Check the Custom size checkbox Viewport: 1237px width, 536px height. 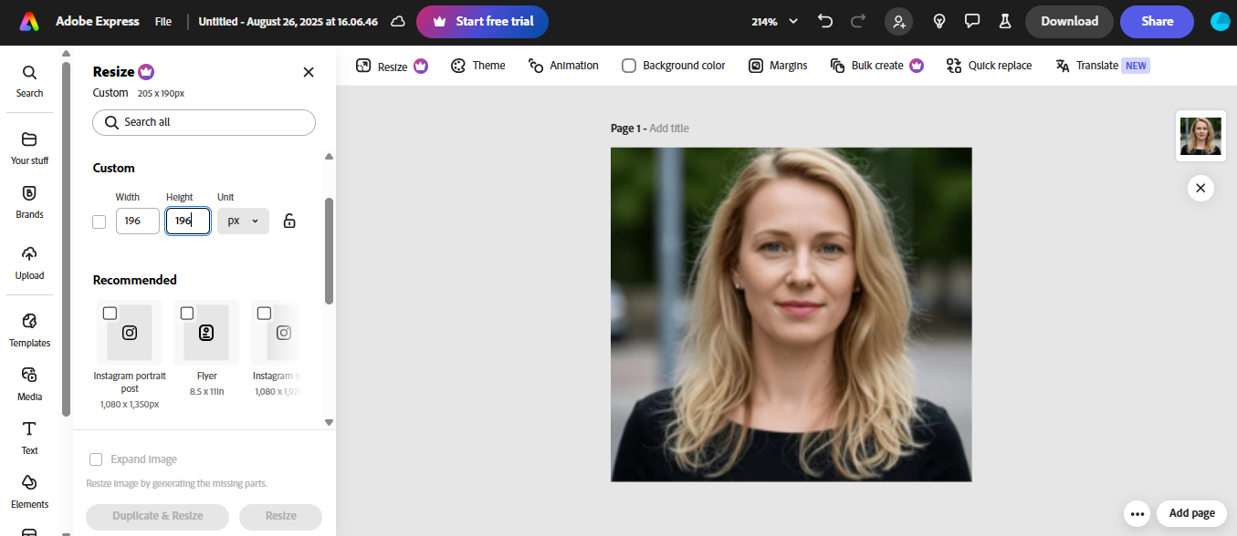[x=100, y=222]
